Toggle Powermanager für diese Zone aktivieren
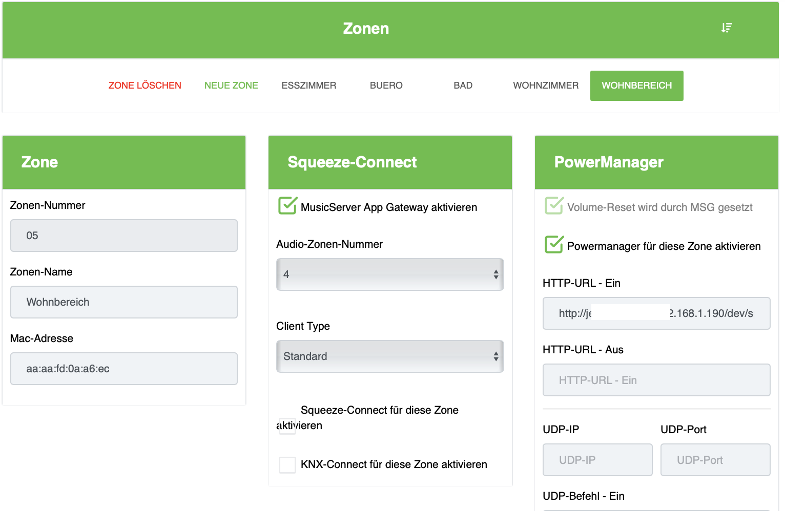This screenshot has height=511, width=785. click(554, 245)
